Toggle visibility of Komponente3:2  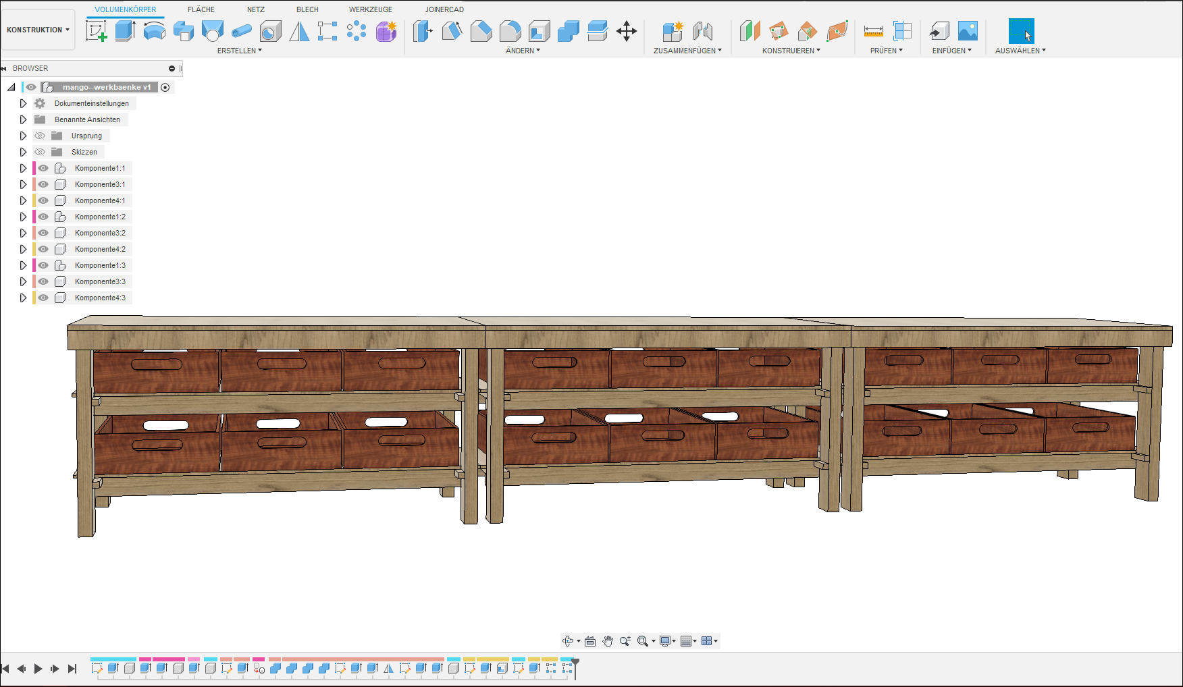tap(43, 233)
